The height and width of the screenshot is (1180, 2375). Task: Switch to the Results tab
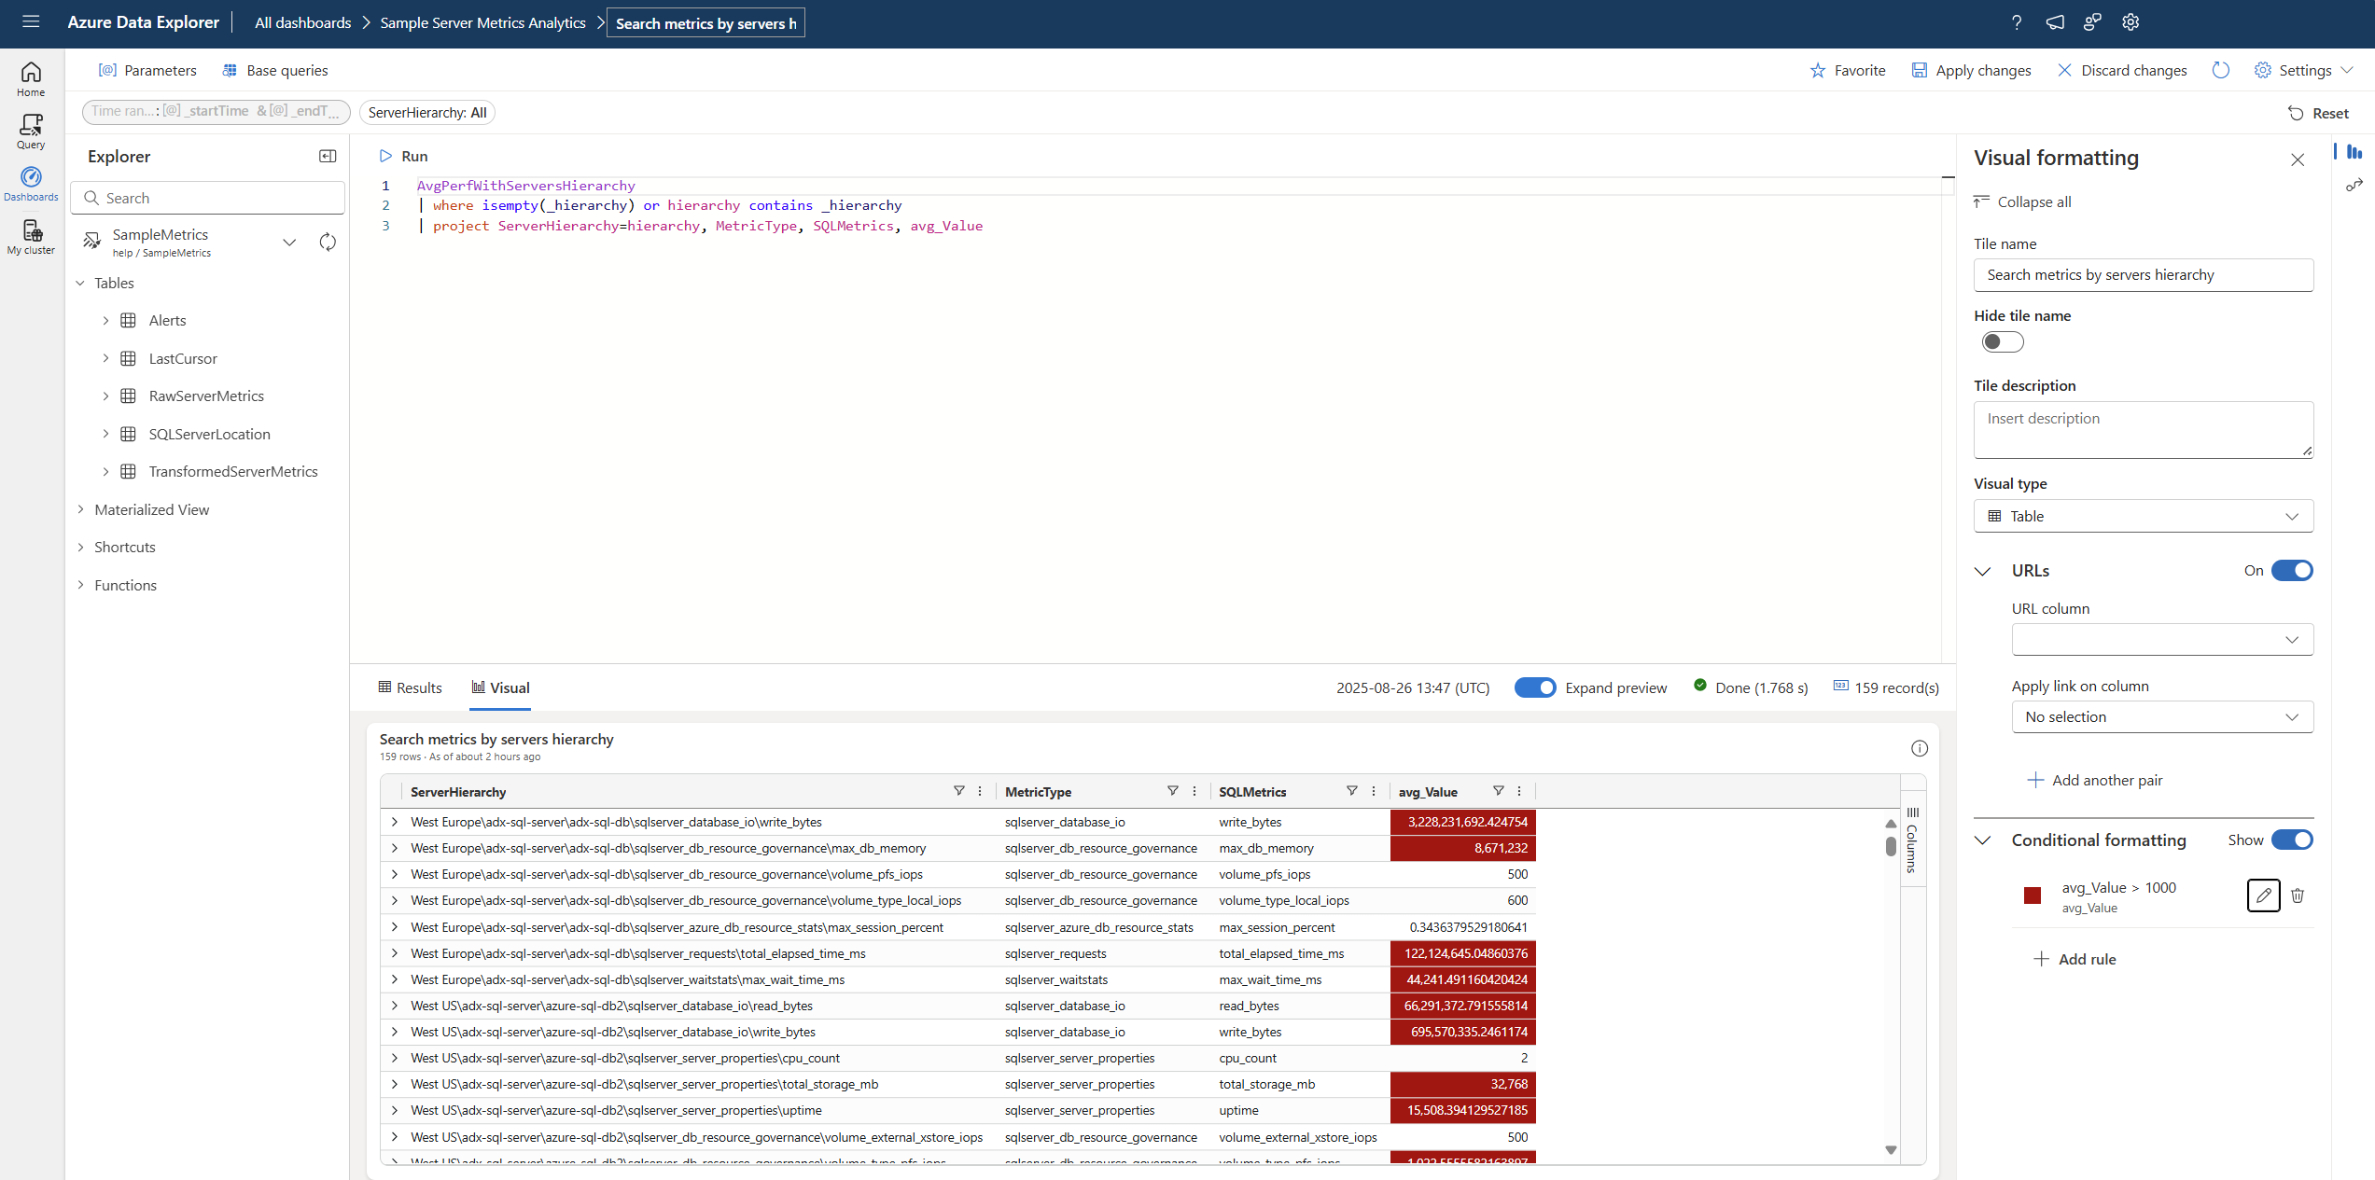tap(410, 687)
